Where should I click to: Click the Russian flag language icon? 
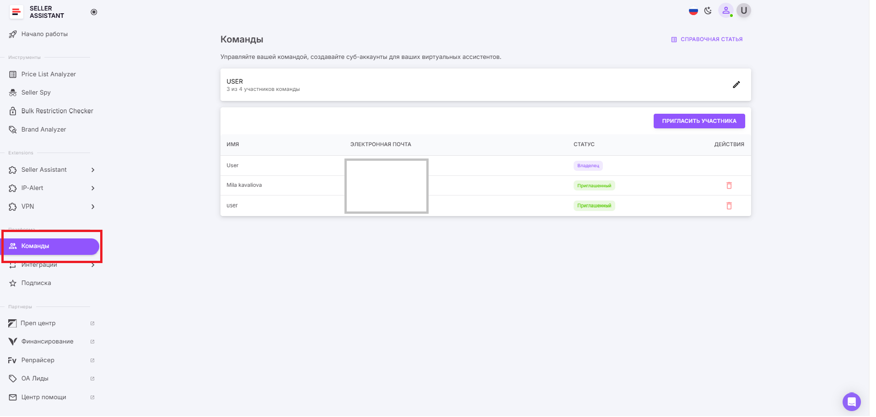point(693,11)
